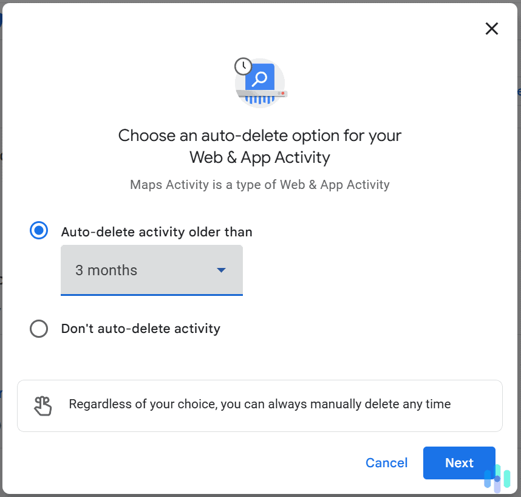Click the Maps Activity subtitle text
This screenshot has width=521, height=497.
pos(260,185)
